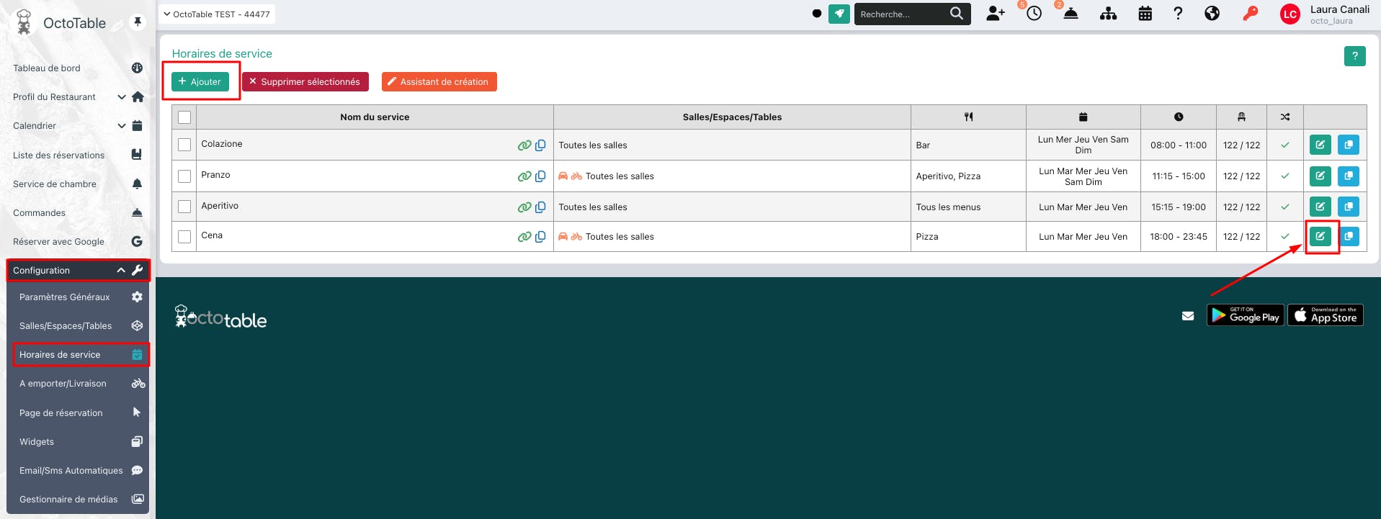Click the Ajouter button

click(x=200, y=81)
